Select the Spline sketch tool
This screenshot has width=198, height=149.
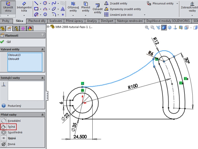[54, 3]
